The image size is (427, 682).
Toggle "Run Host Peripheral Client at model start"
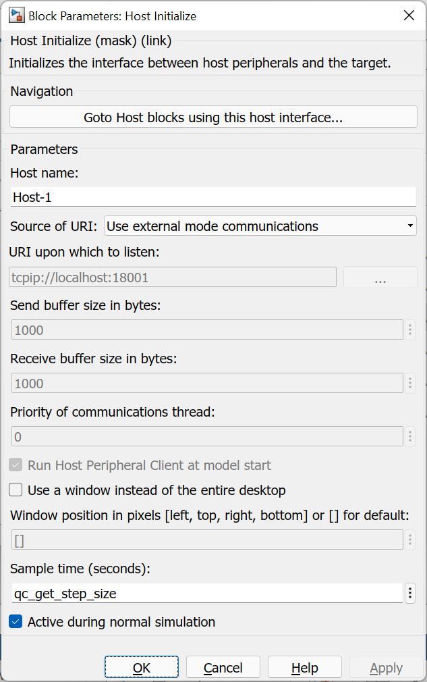click(x=15, y=465)
